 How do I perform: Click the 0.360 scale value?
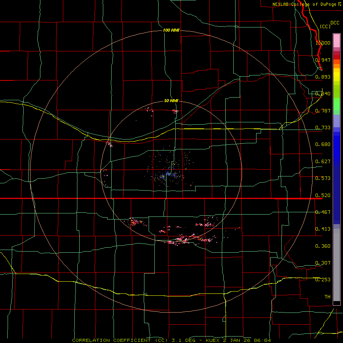coord(323,246)
